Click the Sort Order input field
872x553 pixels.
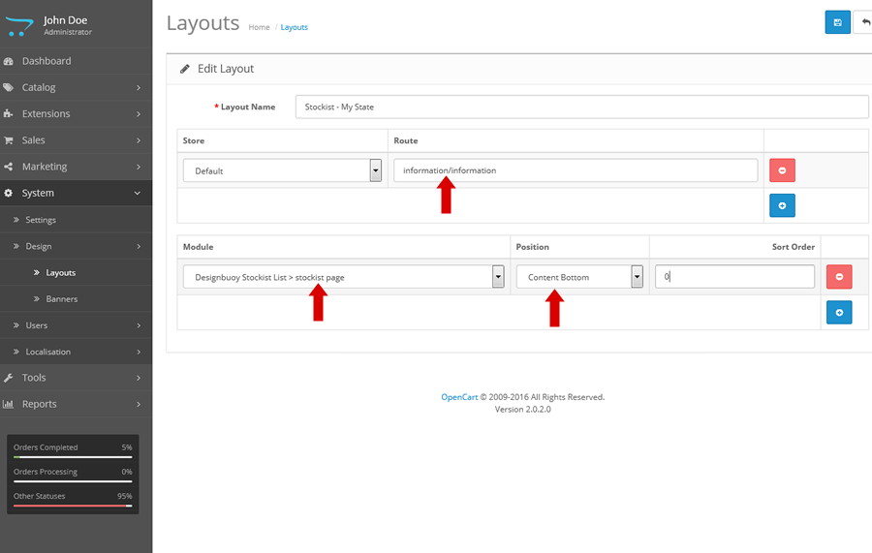point(734,277)
